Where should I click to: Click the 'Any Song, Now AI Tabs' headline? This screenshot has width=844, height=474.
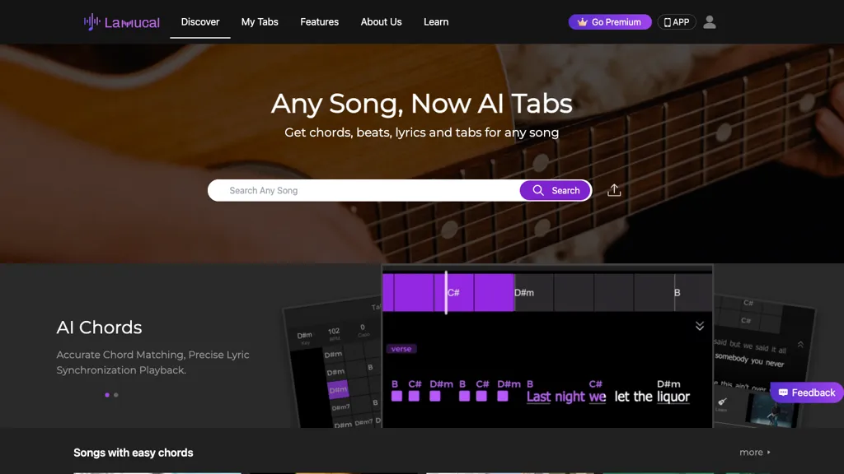click(x=421, y=103)
